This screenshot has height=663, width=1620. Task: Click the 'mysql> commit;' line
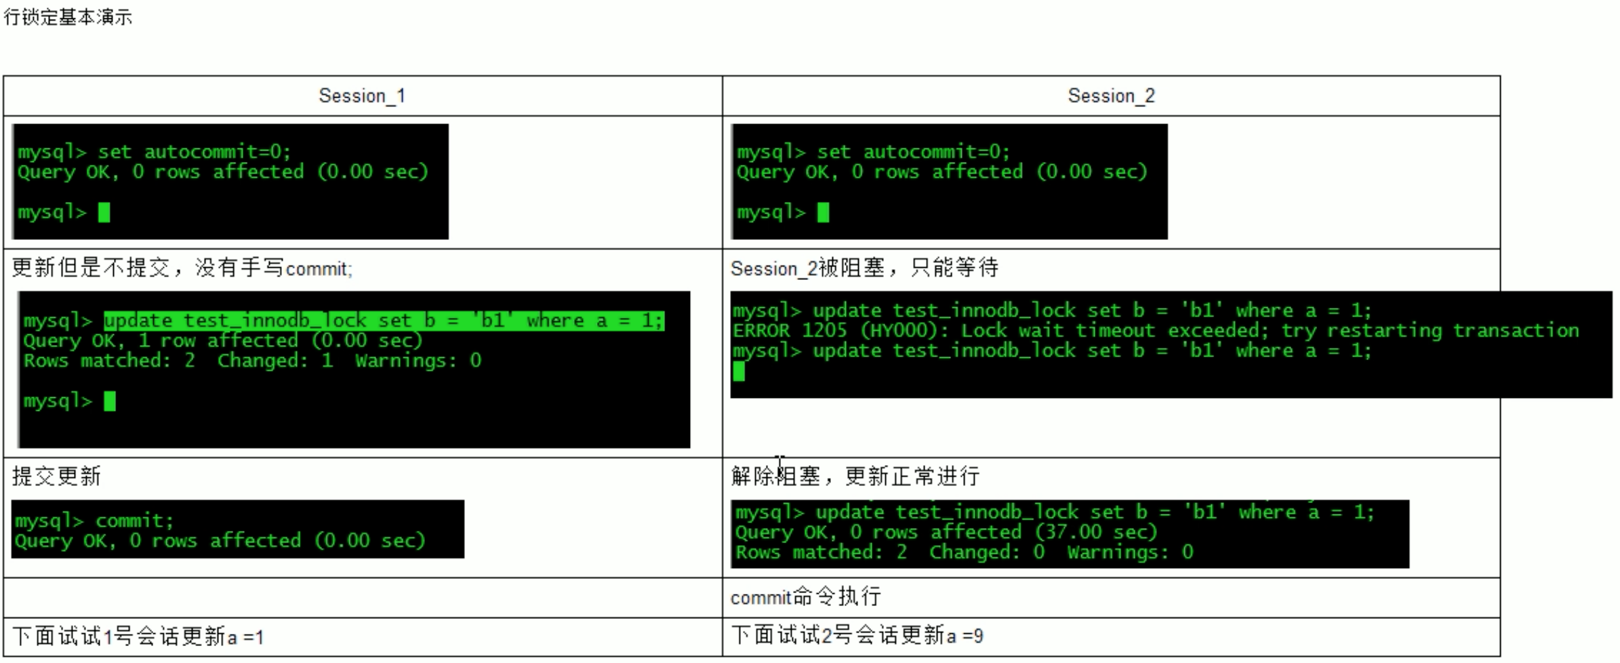[95, 521]
